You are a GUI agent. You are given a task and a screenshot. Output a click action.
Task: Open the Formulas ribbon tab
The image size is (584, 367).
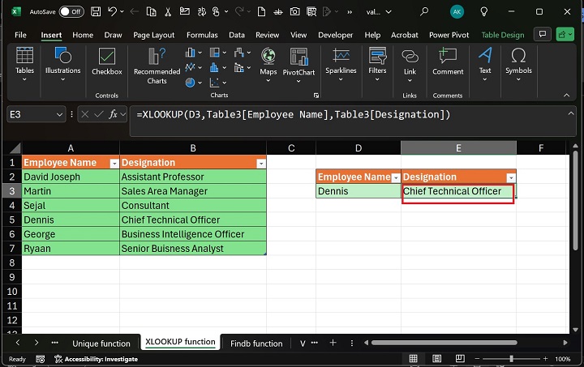point(202,35)
